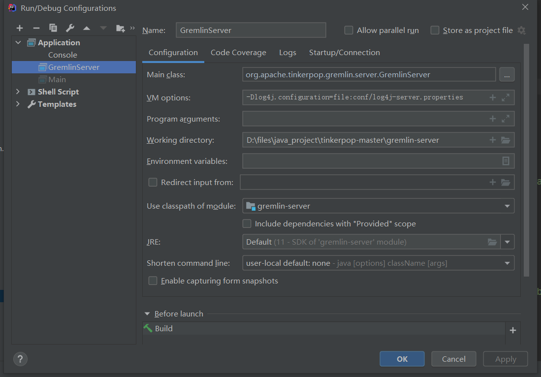Screen dimensions: 541x377
Task: Open the Startup/Connection tab
Action: 344,53
